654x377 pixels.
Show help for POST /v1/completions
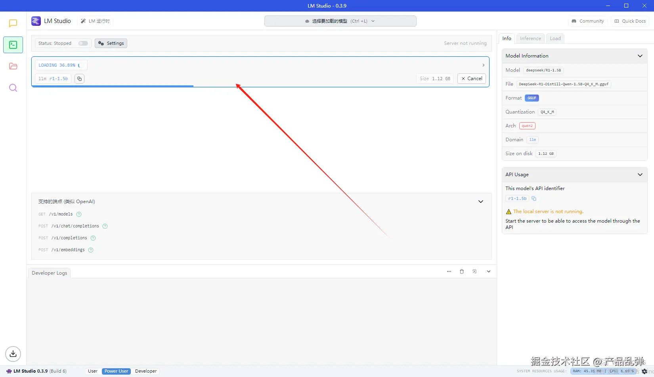tap(93, 238)
